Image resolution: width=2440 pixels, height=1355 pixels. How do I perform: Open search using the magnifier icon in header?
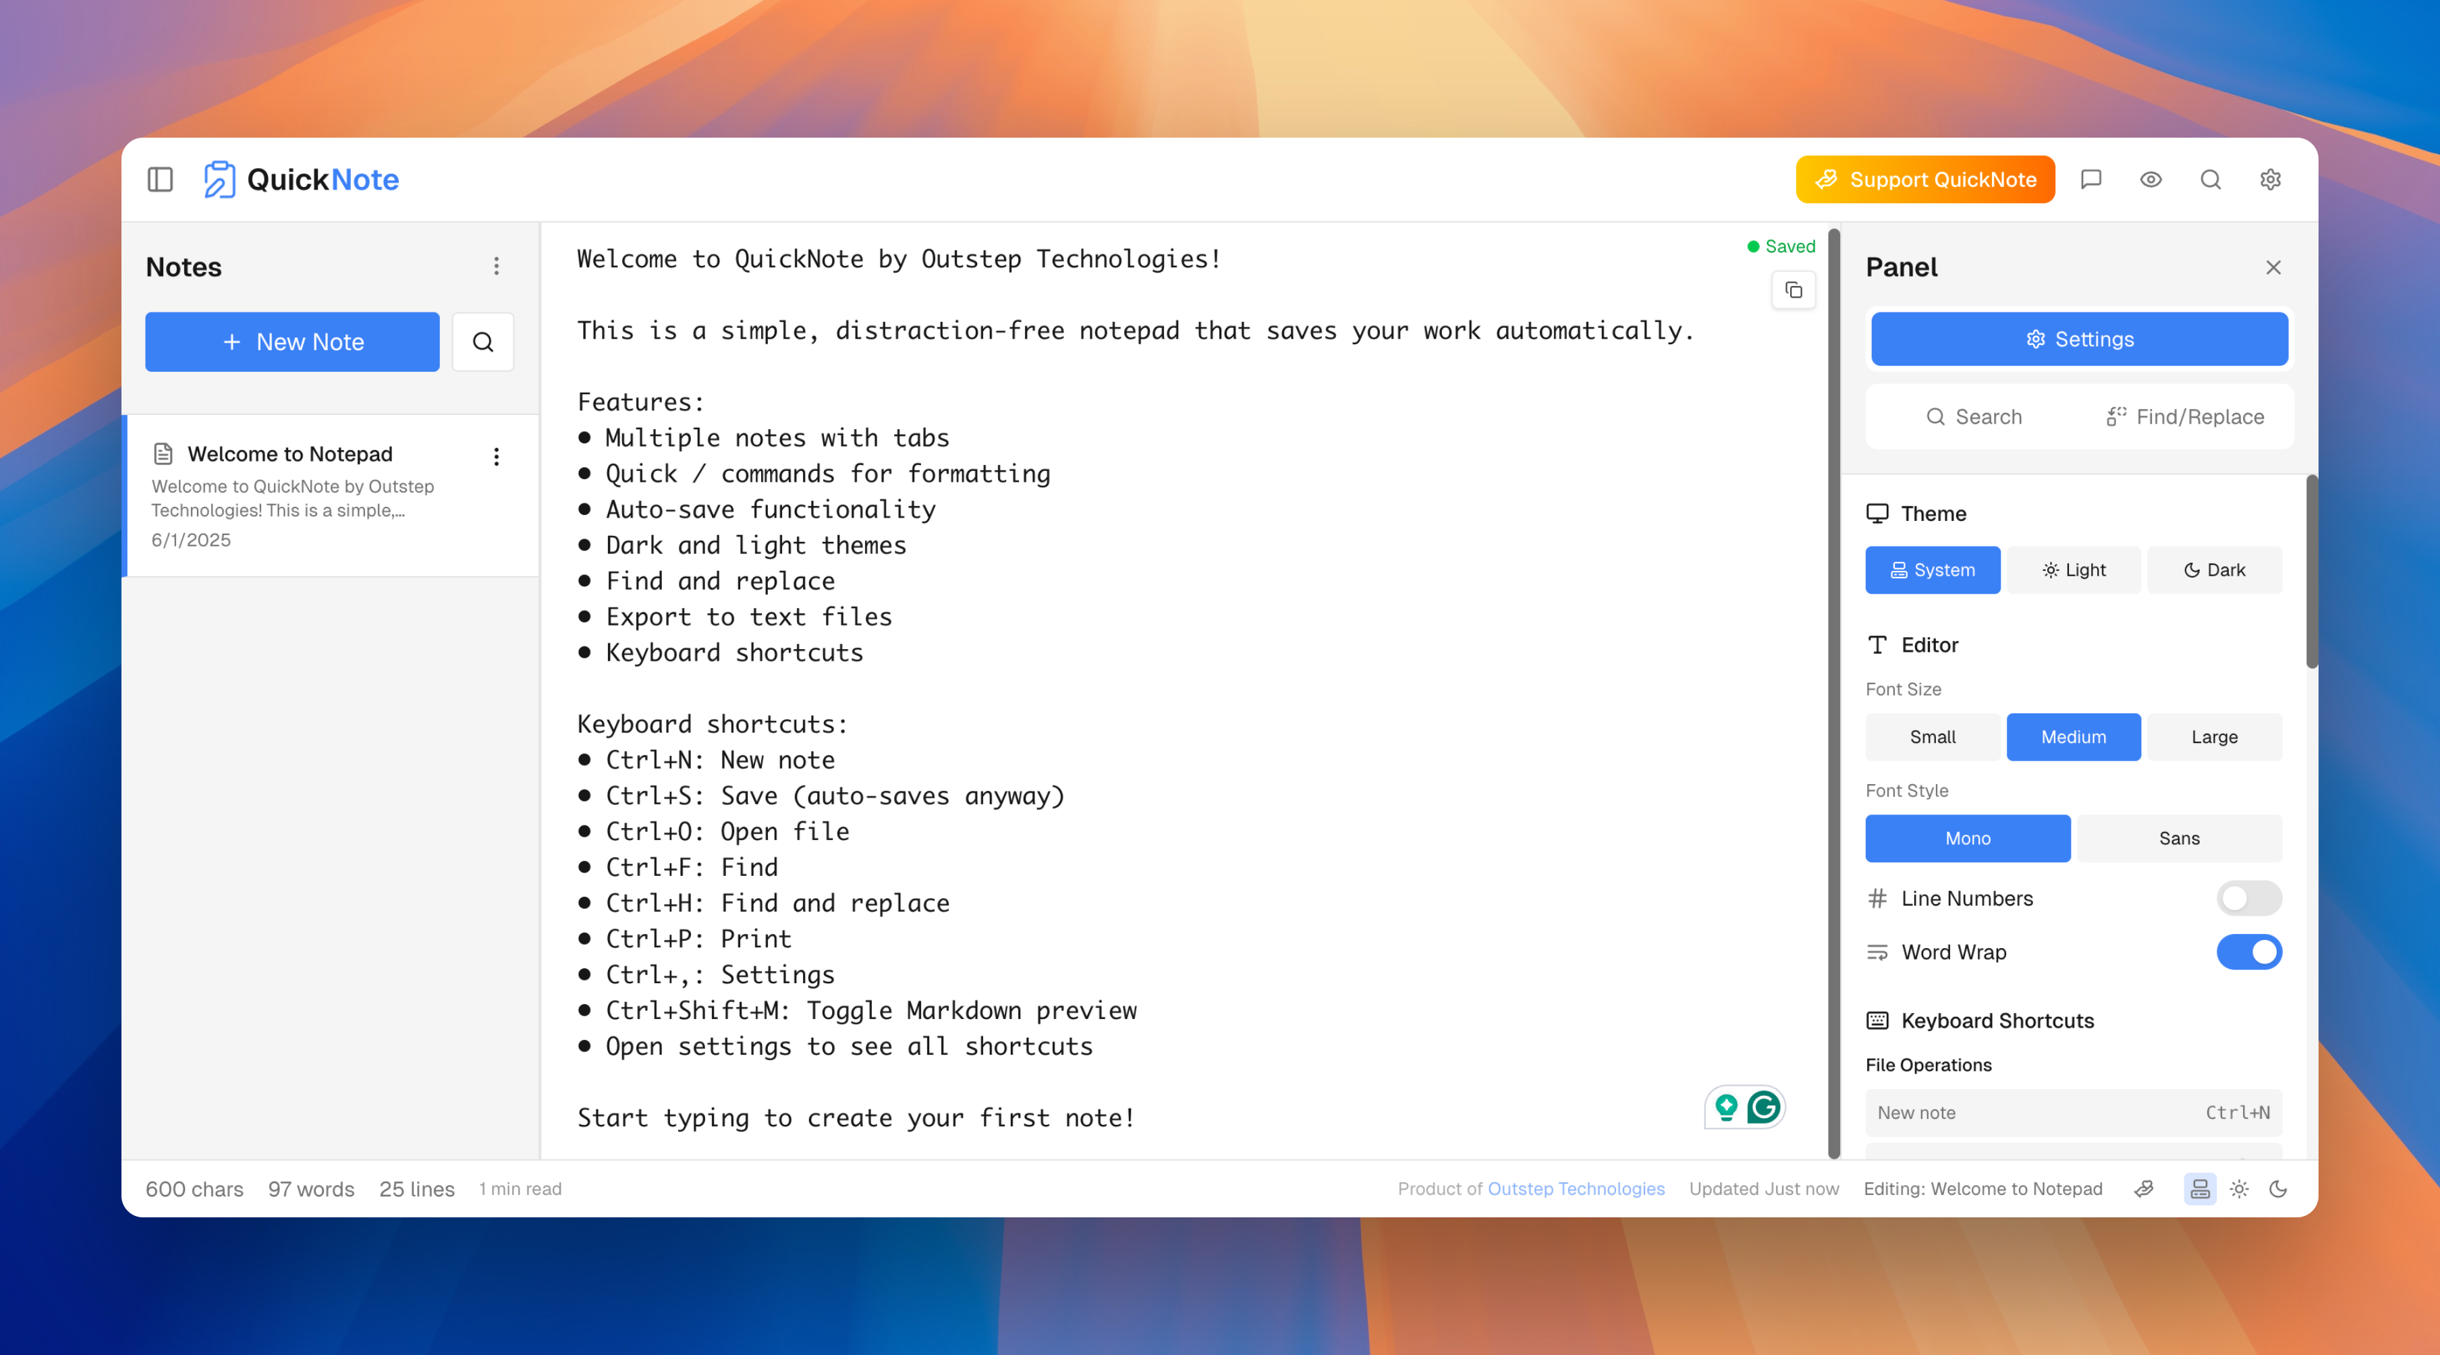2211,179
